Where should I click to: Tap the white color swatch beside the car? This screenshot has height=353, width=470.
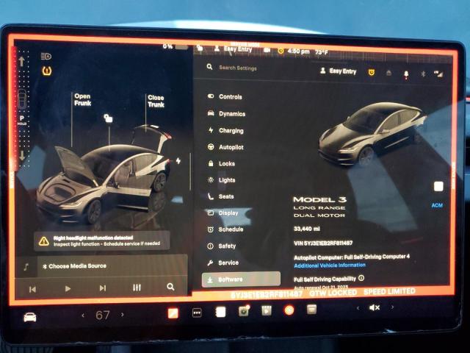click(438, 186)
